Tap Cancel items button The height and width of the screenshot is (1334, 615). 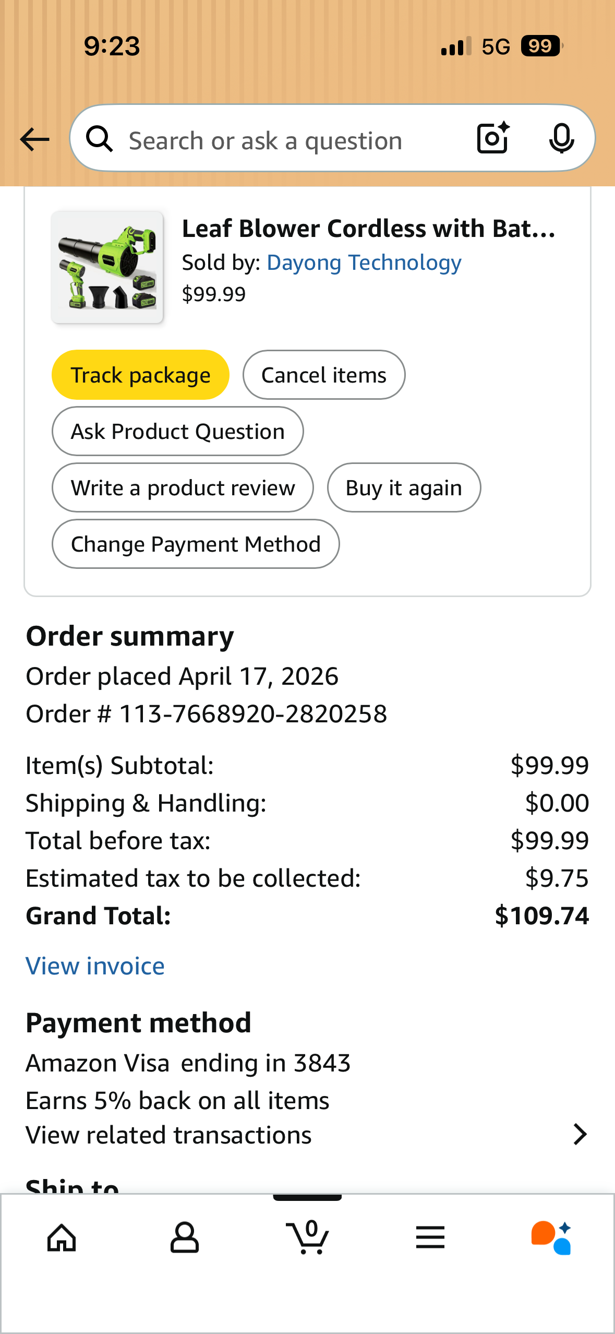323,375
